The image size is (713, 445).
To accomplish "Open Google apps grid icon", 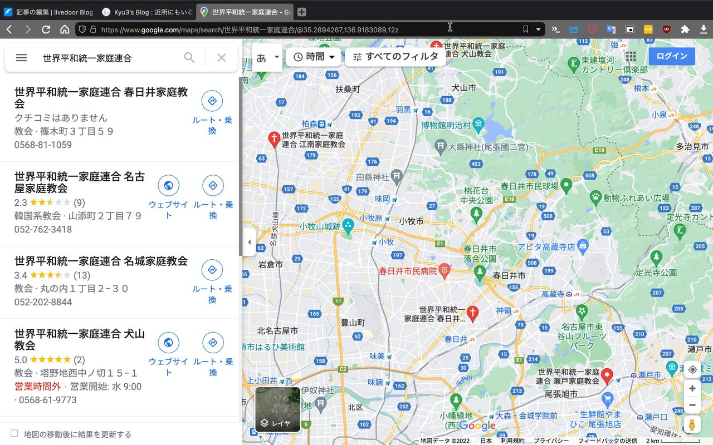I will 631,56.
